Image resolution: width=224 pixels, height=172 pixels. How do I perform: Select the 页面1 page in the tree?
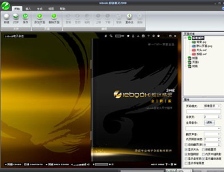coord(196,62)
